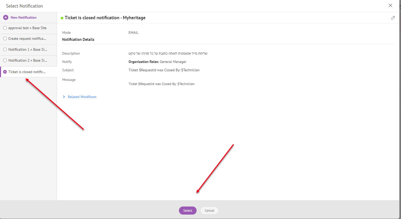Viewport: 401px width, 219px height.
Task: Click the Cancel button
Action: (209, 210)
